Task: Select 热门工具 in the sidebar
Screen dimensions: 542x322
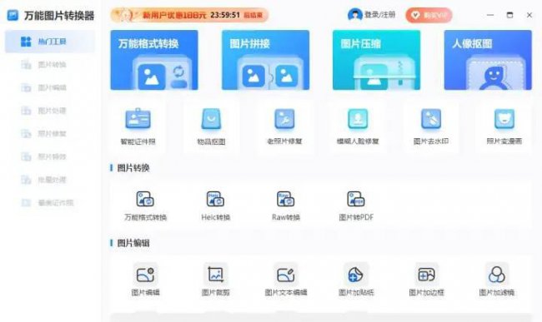Action: [x=50, y=42]
